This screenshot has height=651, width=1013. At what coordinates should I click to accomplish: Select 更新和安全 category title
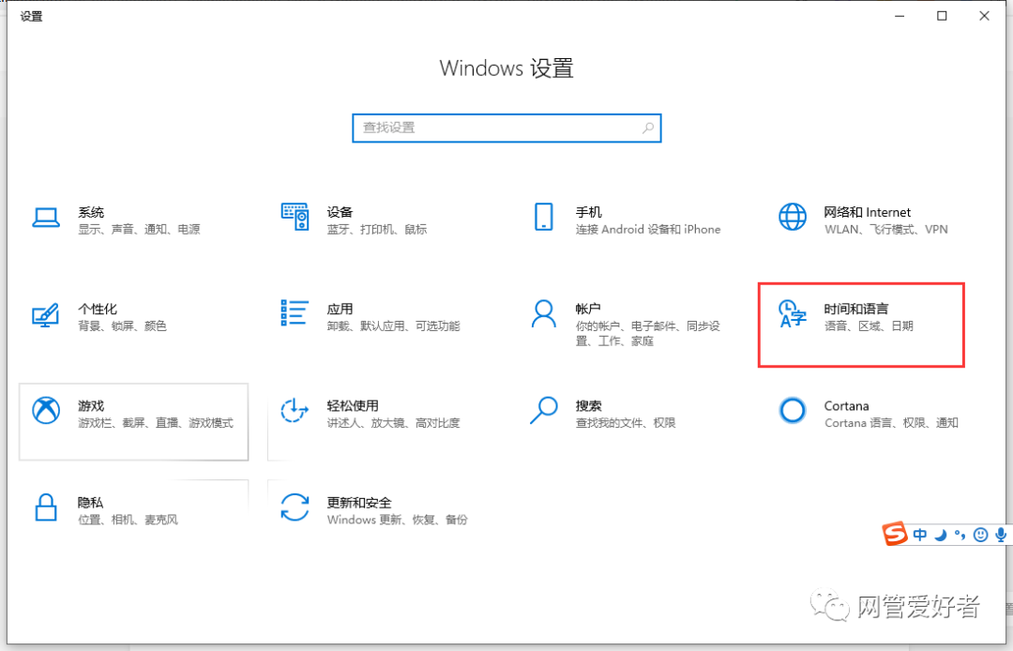pos(359,503)
